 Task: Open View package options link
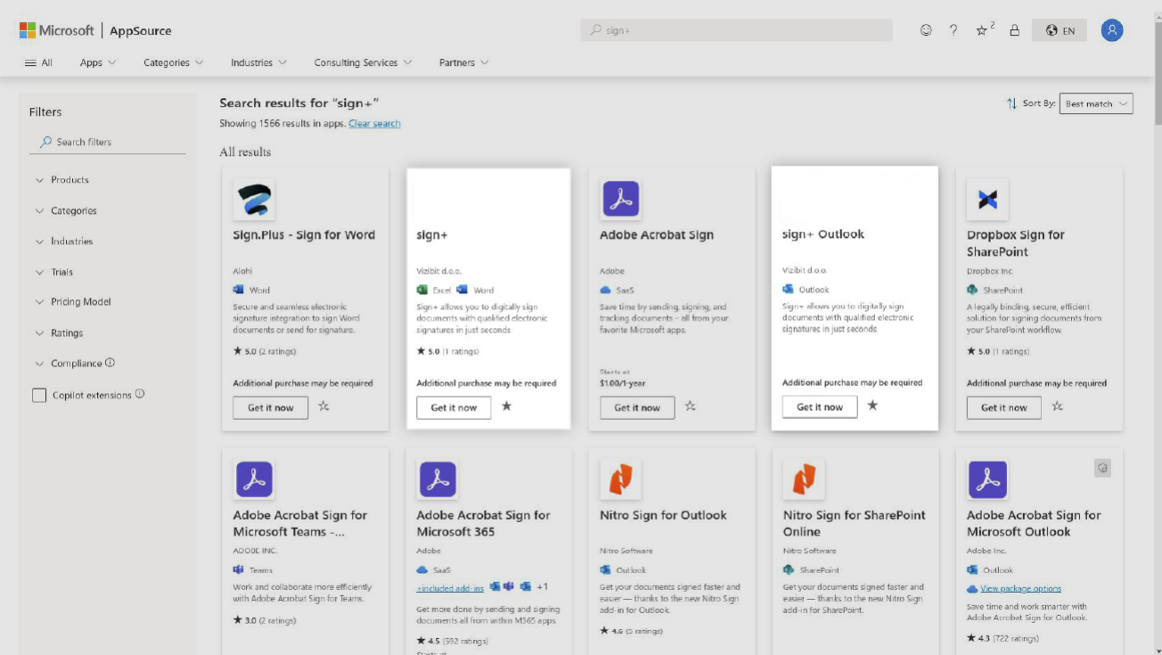(x=1020, y=588)
